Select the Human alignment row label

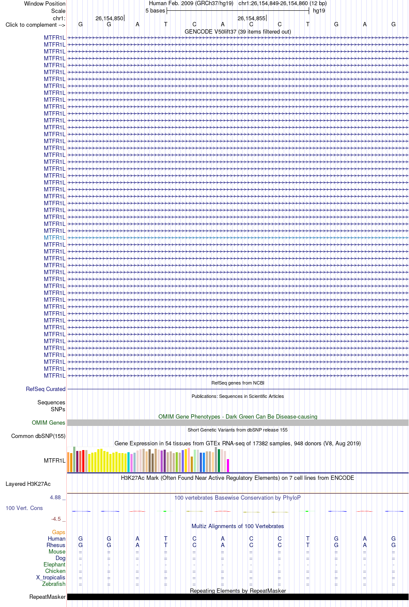coord(56,538)
